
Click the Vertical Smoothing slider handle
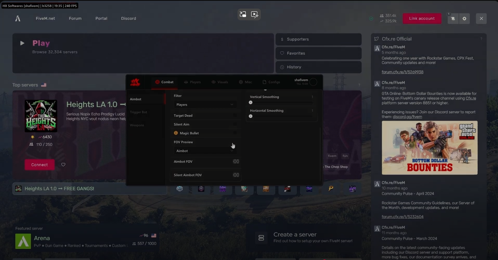coord(251,103)
